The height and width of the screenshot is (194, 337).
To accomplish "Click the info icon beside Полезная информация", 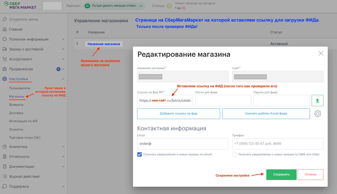I will (x=4, y=39).
